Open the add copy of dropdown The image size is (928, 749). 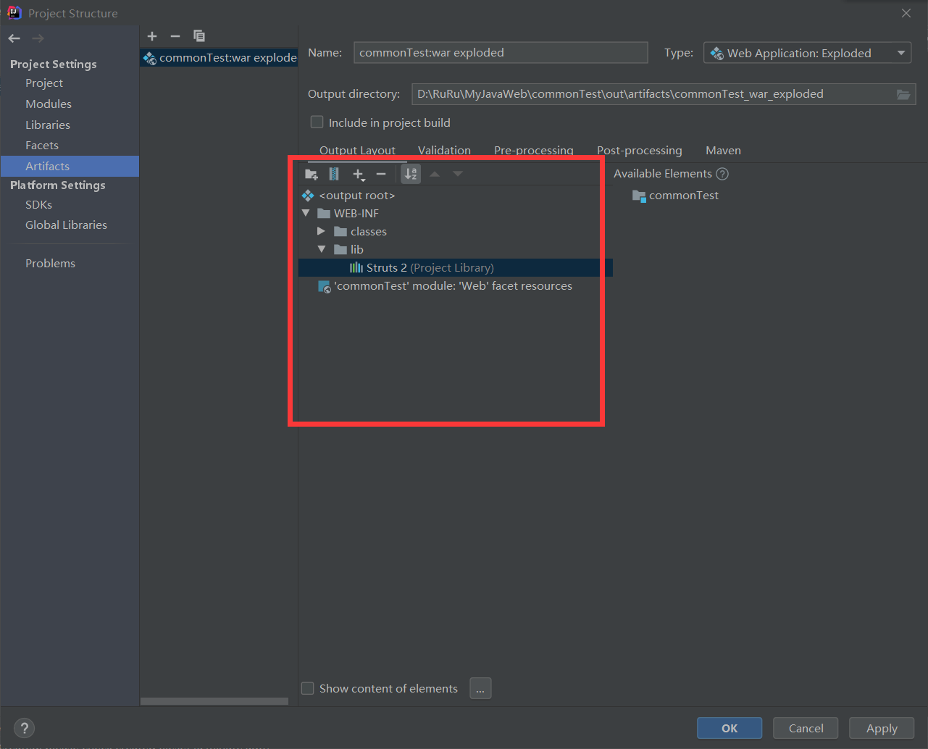pos(359,175)
